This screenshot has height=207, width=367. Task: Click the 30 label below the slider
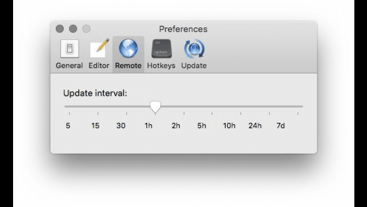click(121, 126)
